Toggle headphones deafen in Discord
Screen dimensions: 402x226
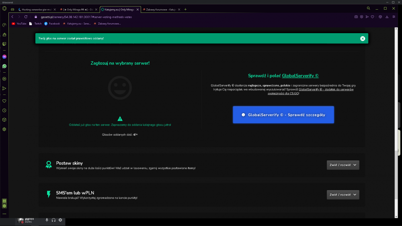click(53, 220)
